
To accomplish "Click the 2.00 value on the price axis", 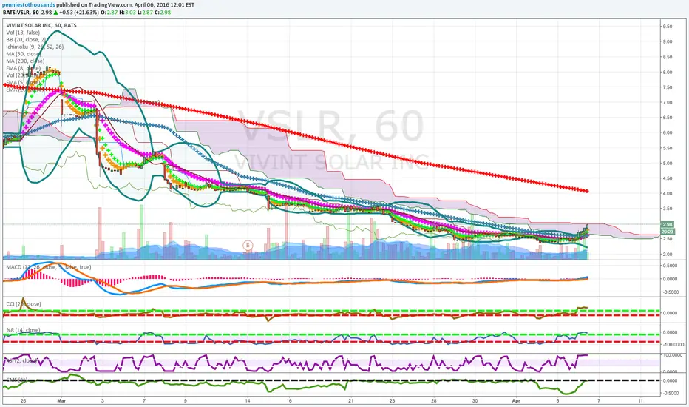I will point(667,255).
